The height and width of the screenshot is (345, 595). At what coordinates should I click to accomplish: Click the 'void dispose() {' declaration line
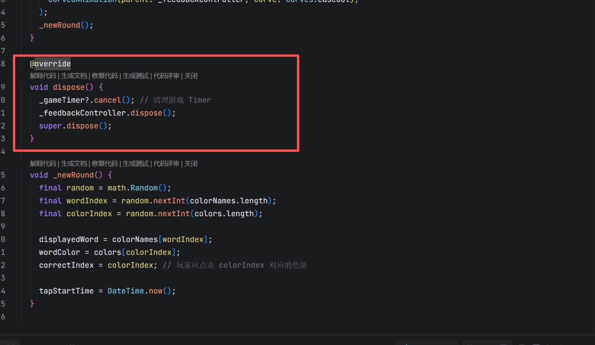(66, 87)
